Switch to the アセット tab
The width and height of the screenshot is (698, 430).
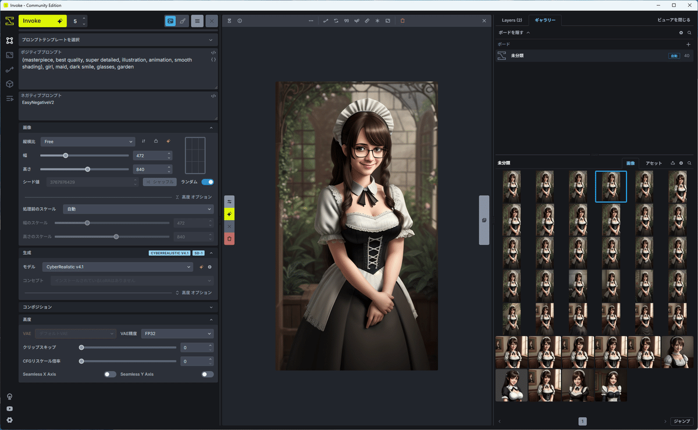(654, 163)
